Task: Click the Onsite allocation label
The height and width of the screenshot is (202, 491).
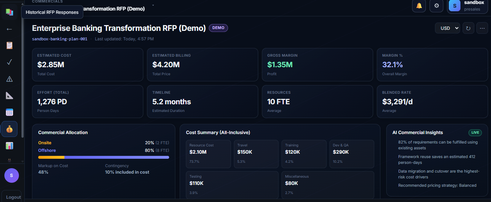Action: point(45,143)
